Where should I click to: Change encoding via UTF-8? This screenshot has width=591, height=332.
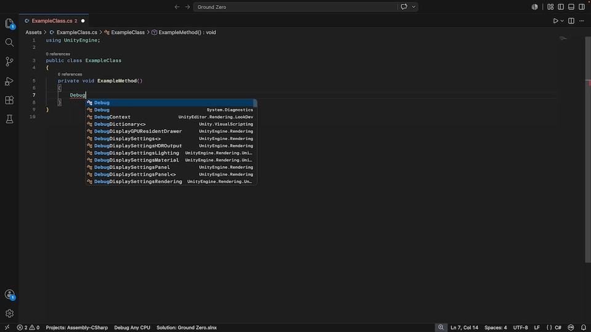coord(520,328)
